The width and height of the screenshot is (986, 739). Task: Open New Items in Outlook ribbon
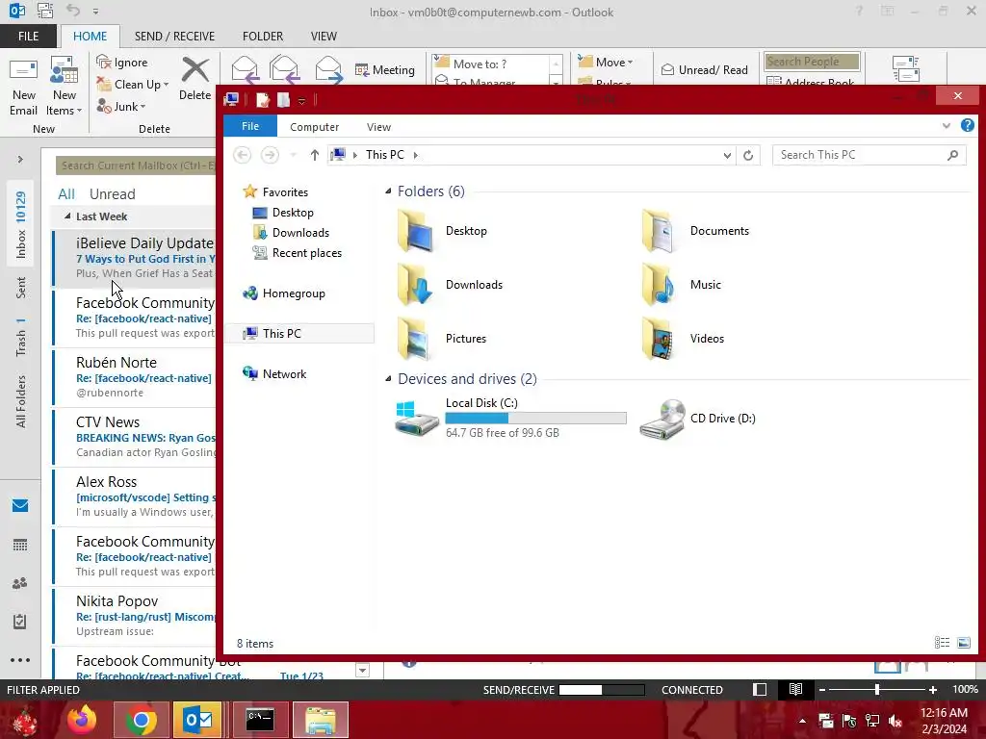tap(65, 87)
